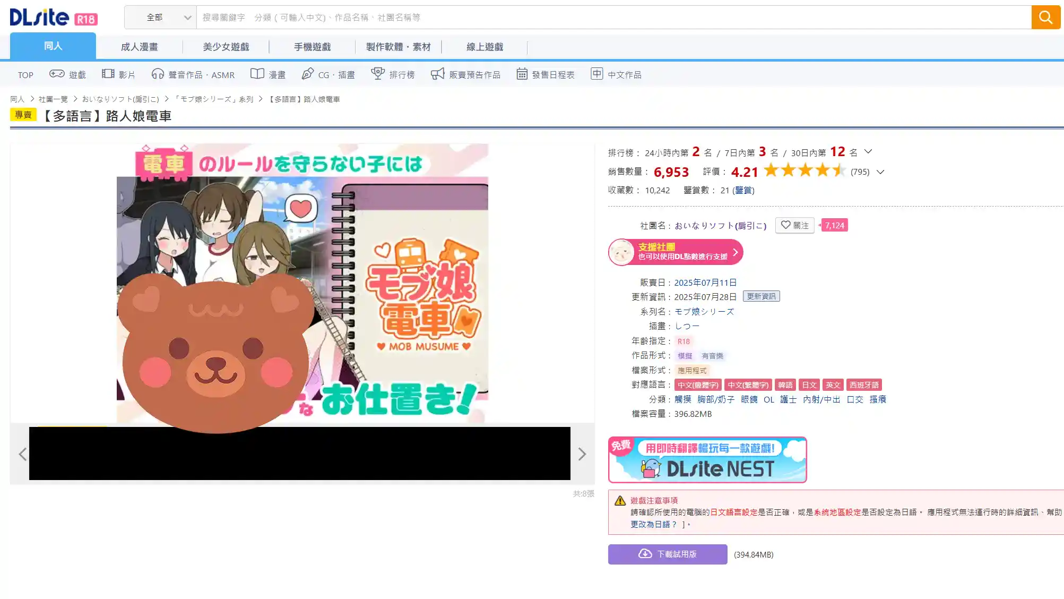Click おいなりソフト breadcrumb link
Image resolution: width=1064 pixels, height=599 pixels.
[120, 99]
